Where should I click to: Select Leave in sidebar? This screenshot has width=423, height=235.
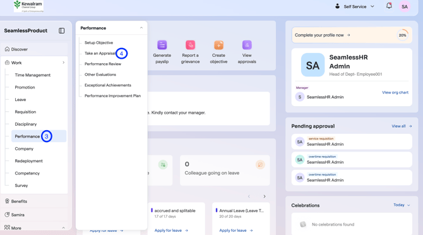(20, 100)
